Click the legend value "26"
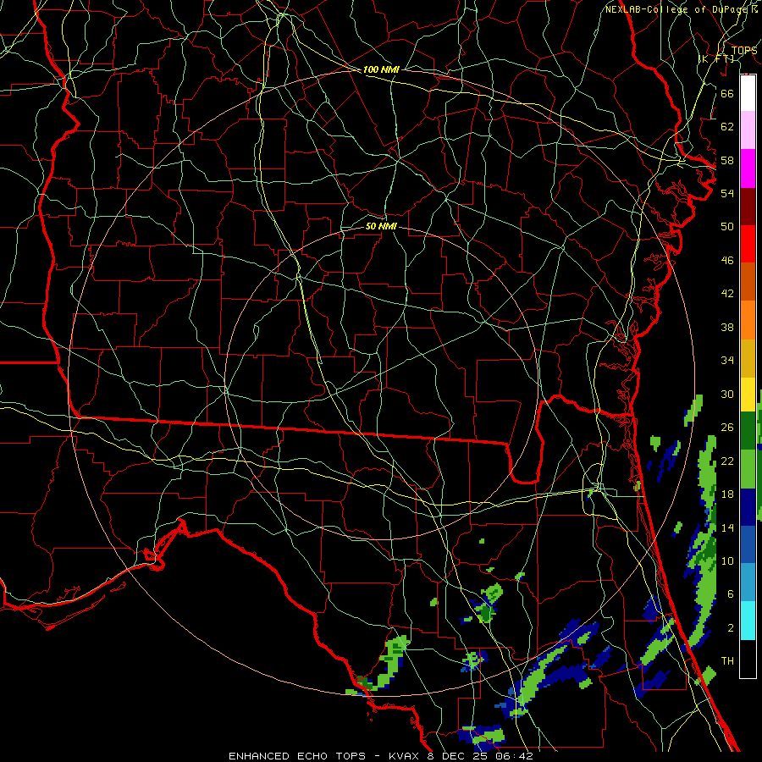The height and width of the screenshot is (762, 762). click(x=727, y=428)
